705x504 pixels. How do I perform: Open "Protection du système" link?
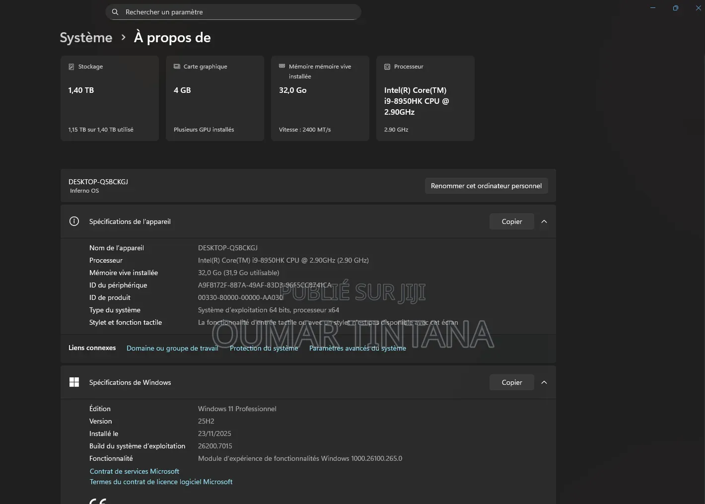264,348
